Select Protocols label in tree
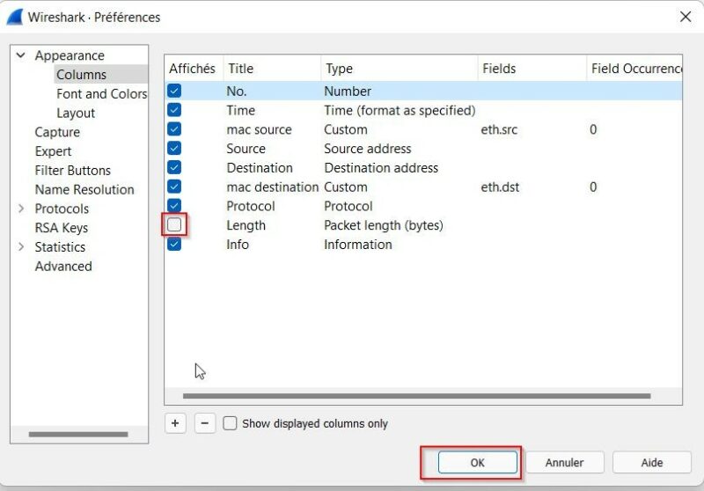Viewport: 704px width, 491px height. coord(62,209)
